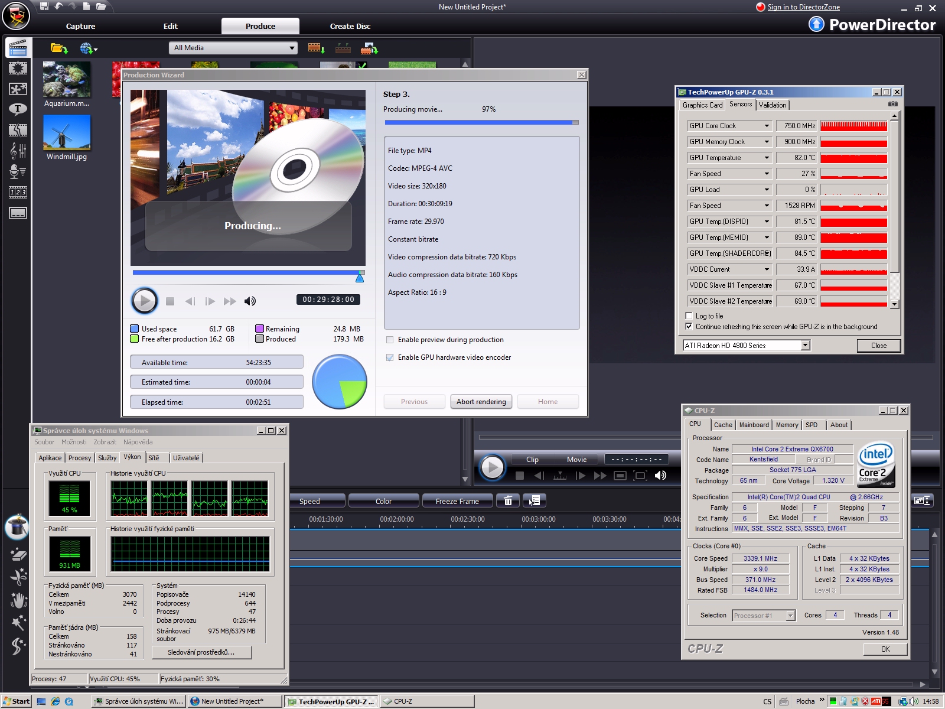Screen dimensions: 945x709
Task: Click the open project folder icon
Action: [x=101, y=6]
